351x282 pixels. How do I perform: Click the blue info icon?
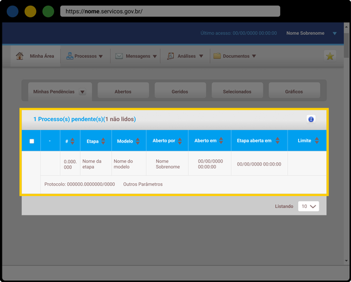311,119
